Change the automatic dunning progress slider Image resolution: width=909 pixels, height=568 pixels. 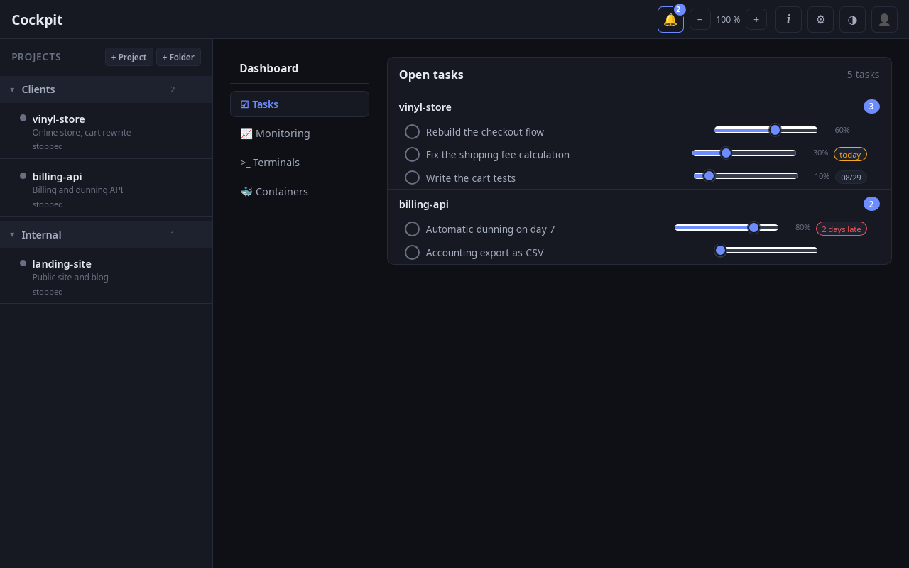coord(726,227)
